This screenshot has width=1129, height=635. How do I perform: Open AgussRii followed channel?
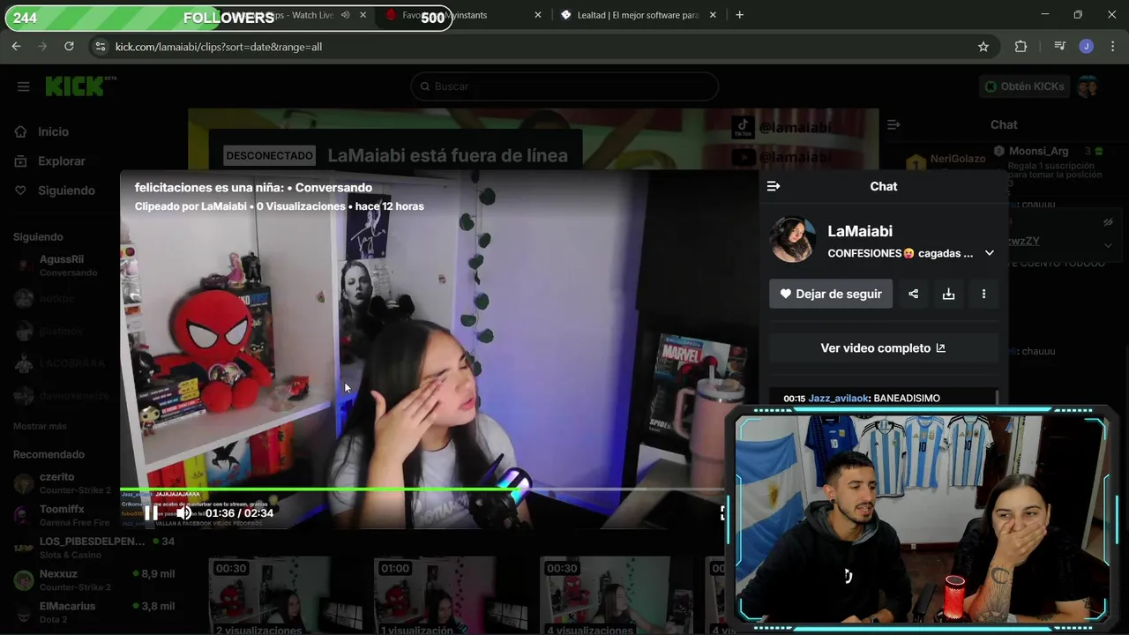(62, 265)
